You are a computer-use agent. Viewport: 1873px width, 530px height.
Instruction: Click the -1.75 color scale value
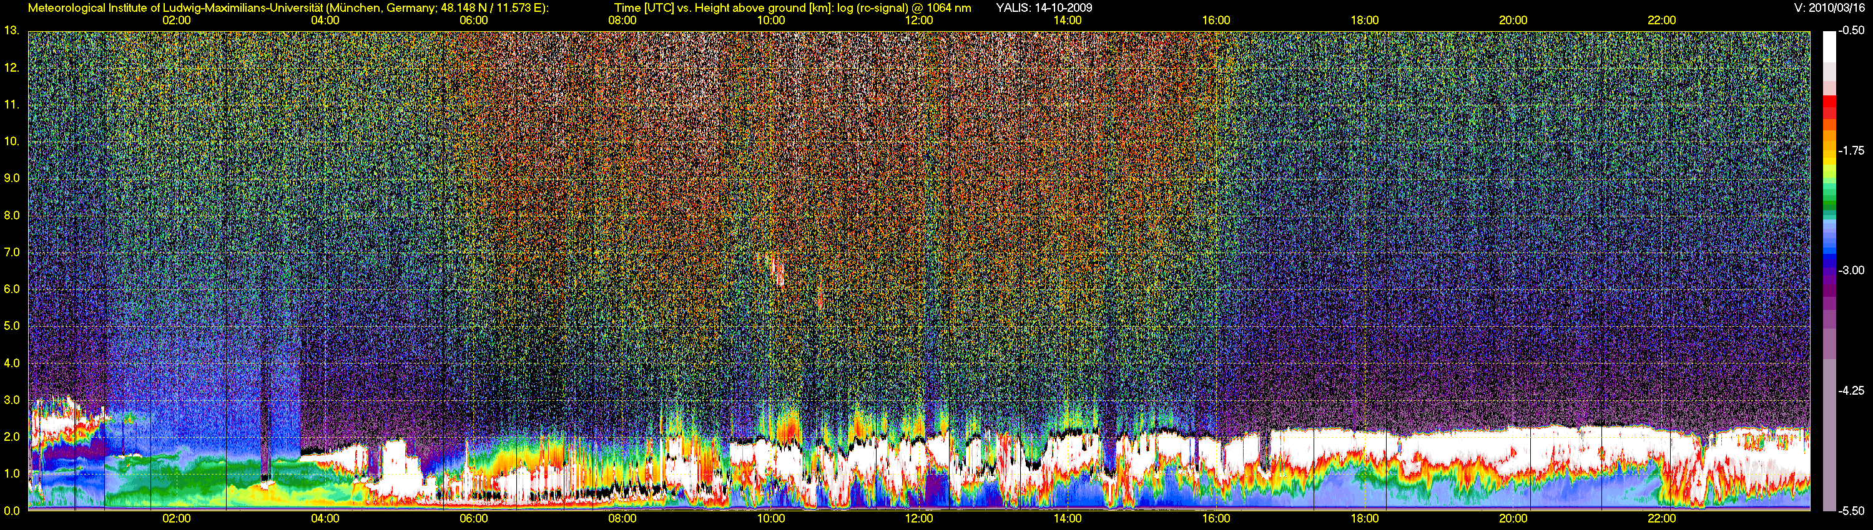coord(1852,150)
